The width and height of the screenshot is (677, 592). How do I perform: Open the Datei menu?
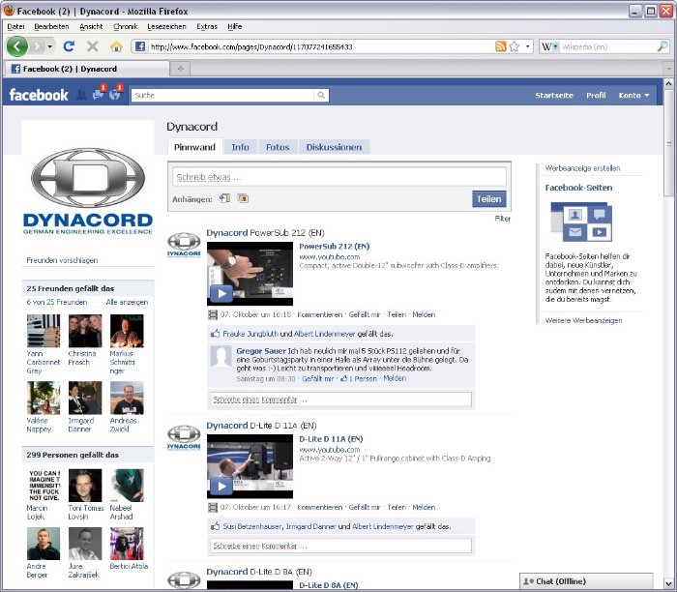click(x=15, y=26)
